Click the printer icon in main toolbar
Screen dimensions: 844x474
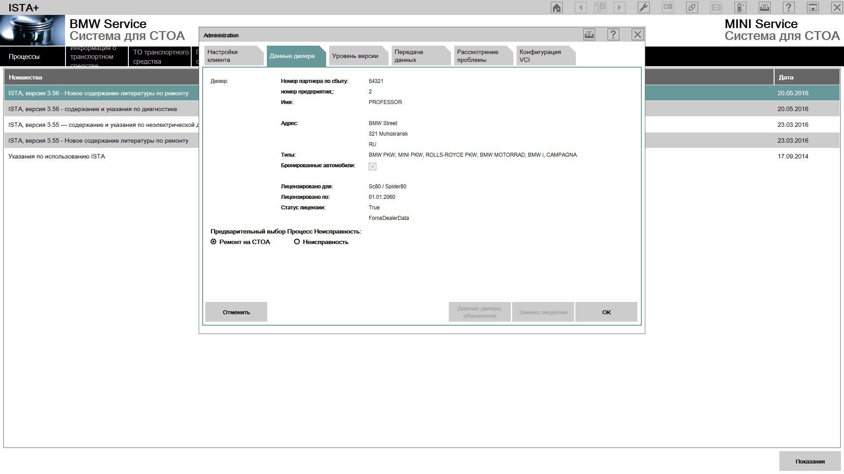point(765,7)
